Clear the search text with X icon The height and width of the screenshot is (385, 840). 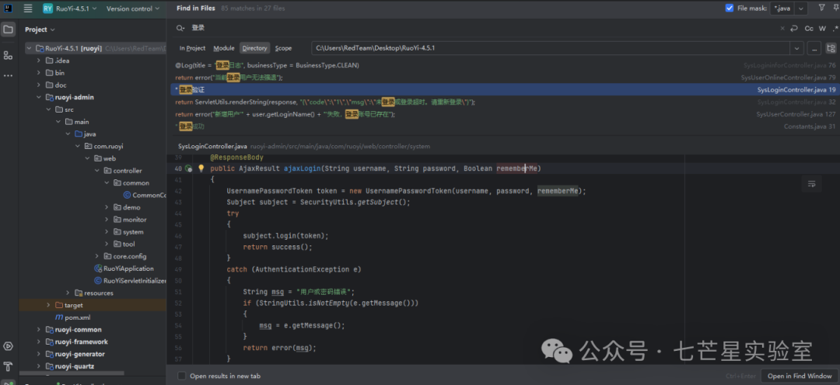pyautogui.click(x=782, y=29)
